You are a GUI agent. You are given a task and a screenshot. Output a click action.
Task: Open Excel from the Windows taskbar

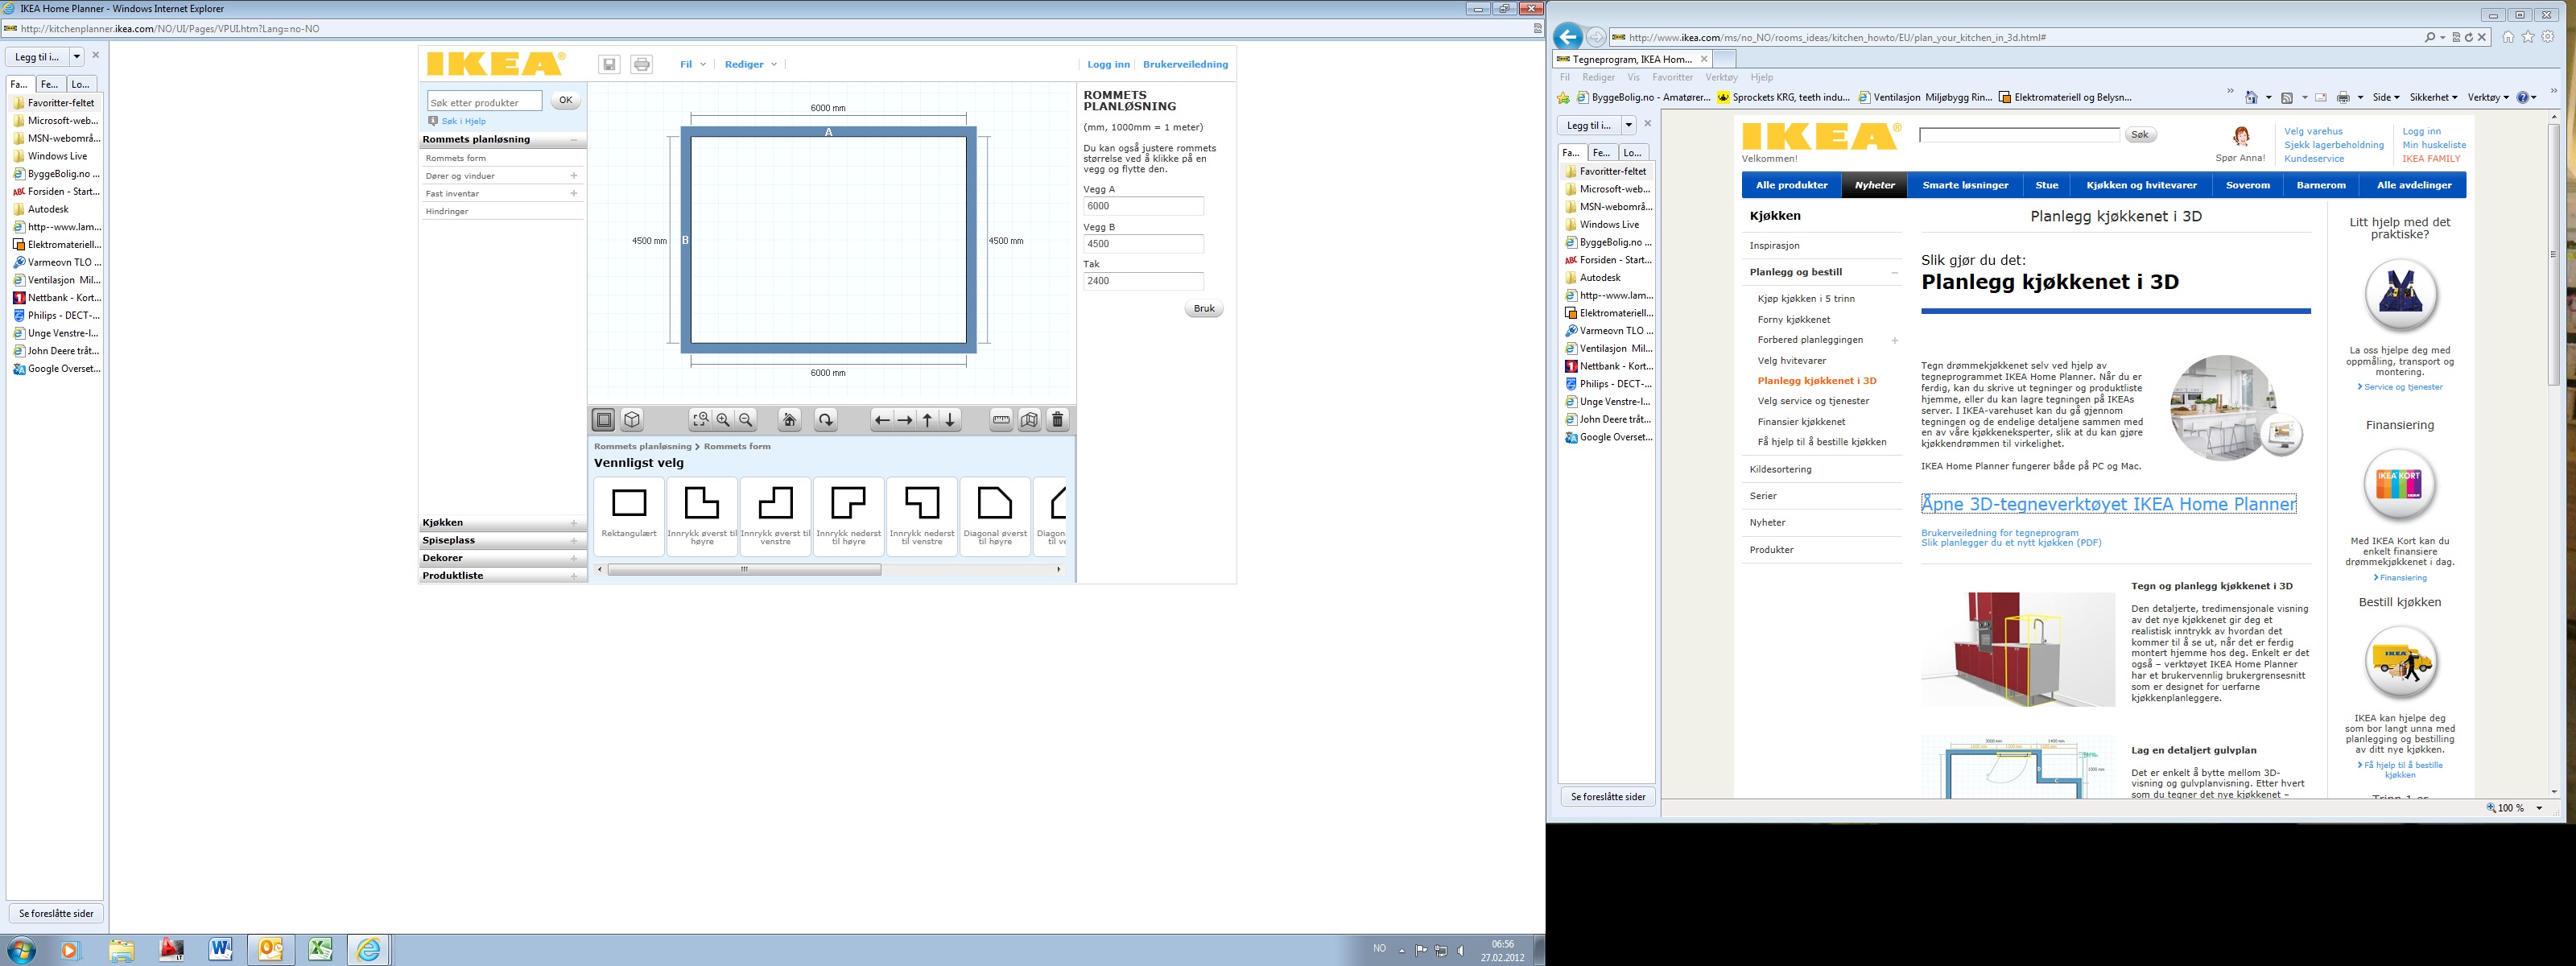click(320, 949)
